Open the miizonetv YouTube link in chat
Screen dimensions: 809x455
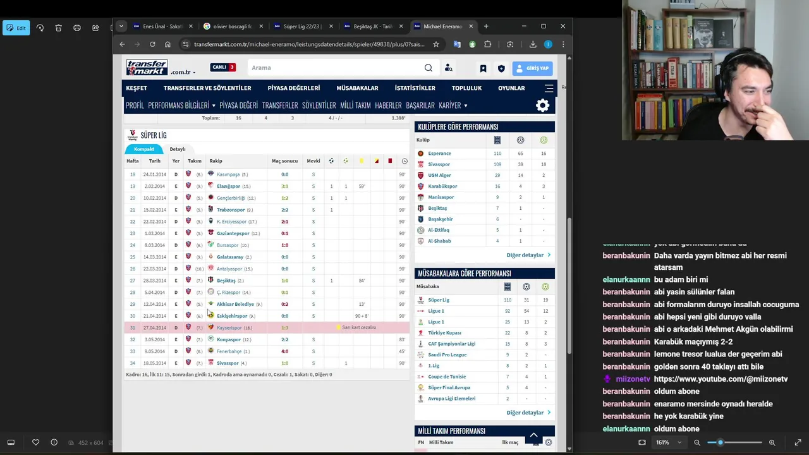pyautogui.click(x=721, y=379)
